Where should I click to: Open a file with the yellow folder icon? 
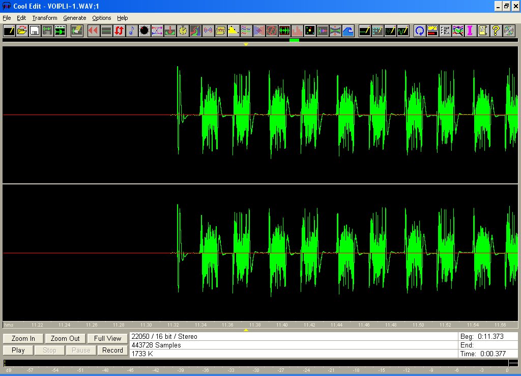pyautogui.click(x=22, y=31)
